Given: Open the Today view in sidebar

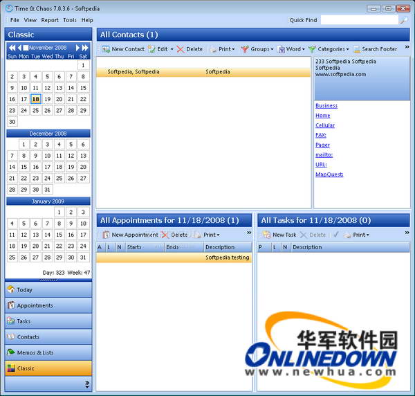Looking at the screenshot, I should (x=48, y=290).
